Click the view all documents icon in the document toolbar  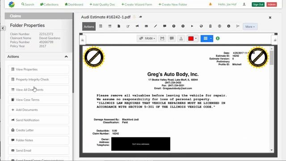(109, 26)
